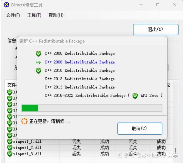Select the C++ 2005 Redistributable Package text
183x163 pixels.
80,53
